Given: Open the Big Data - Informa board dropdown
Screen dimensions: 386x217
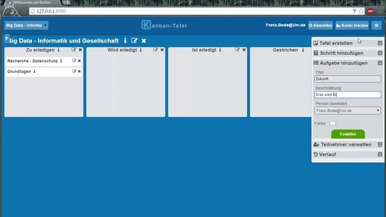Looking at the screenshot, I should [26, 25].
